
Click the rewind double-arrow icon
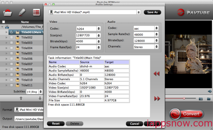(157, 74)
